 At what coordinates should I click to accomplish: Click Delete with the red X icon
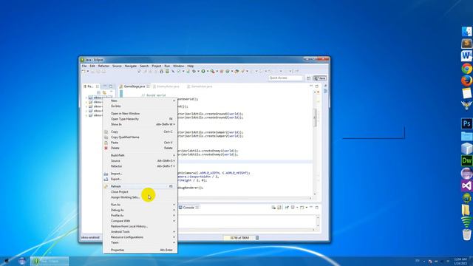pyautogui.click(x=140, y=148)
